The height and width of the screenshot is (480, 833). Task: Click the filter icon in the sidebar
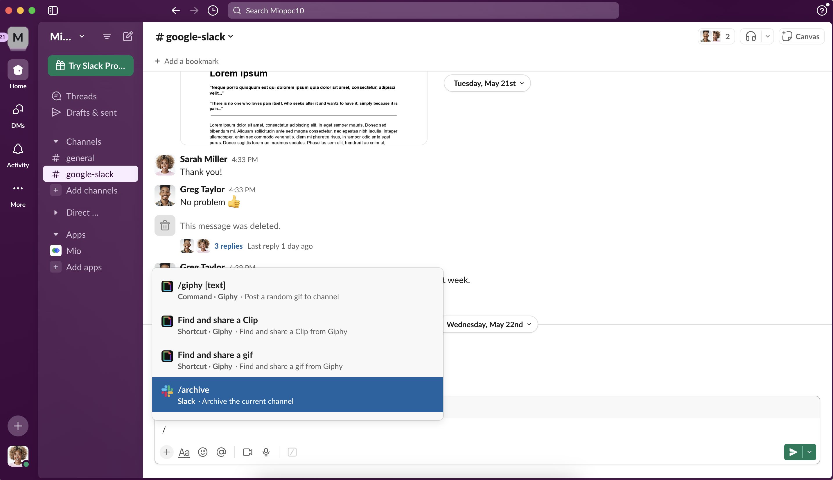point(106,36)
